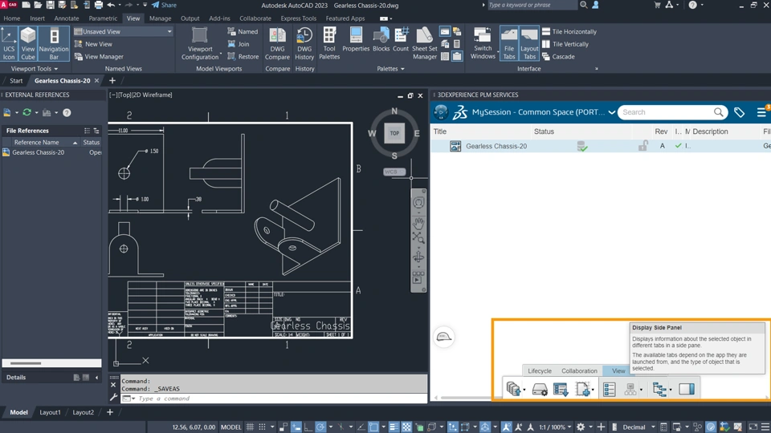The width and height of the screenshot is (771, 433).
Task: Switch to the Manage ribbon tab
Action: coord(161,18)
